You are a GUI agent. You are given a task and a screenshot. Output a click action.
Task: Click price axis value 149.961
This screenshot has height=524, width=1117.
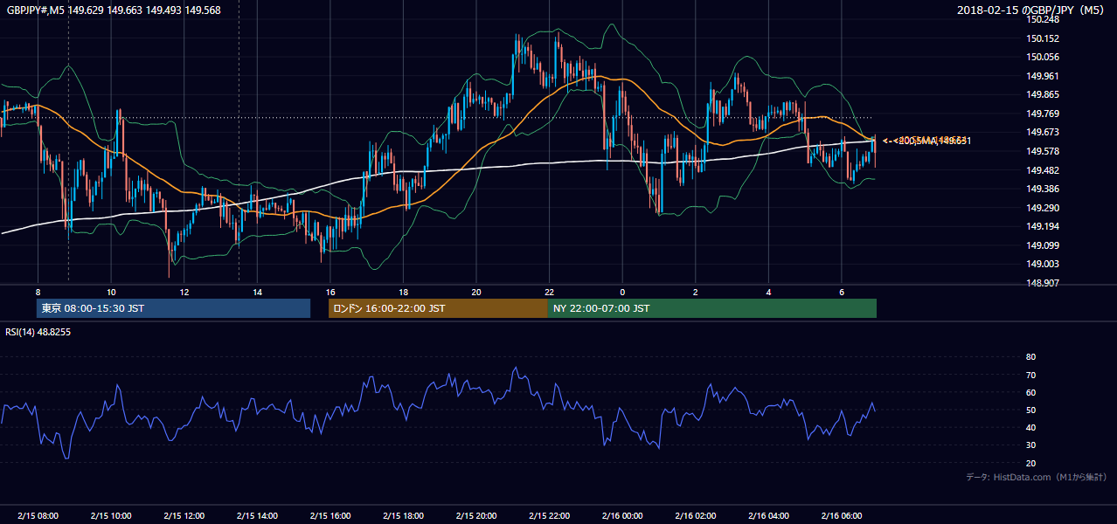(x=1043, y=76)
